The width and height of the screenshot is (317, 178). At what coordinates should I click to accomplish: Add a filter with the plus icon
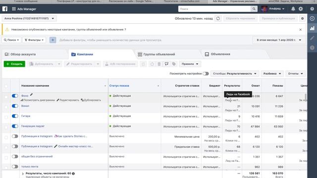click(53, 40)
